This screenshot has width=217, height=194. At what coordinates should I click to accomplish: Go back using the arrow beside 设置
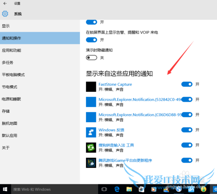pos(5,3)
